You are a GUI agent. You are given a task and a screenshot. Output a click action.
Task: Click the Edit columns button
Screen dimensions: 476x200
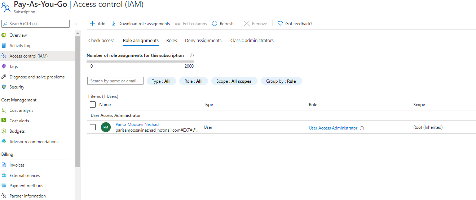click(x=191, y=24)
